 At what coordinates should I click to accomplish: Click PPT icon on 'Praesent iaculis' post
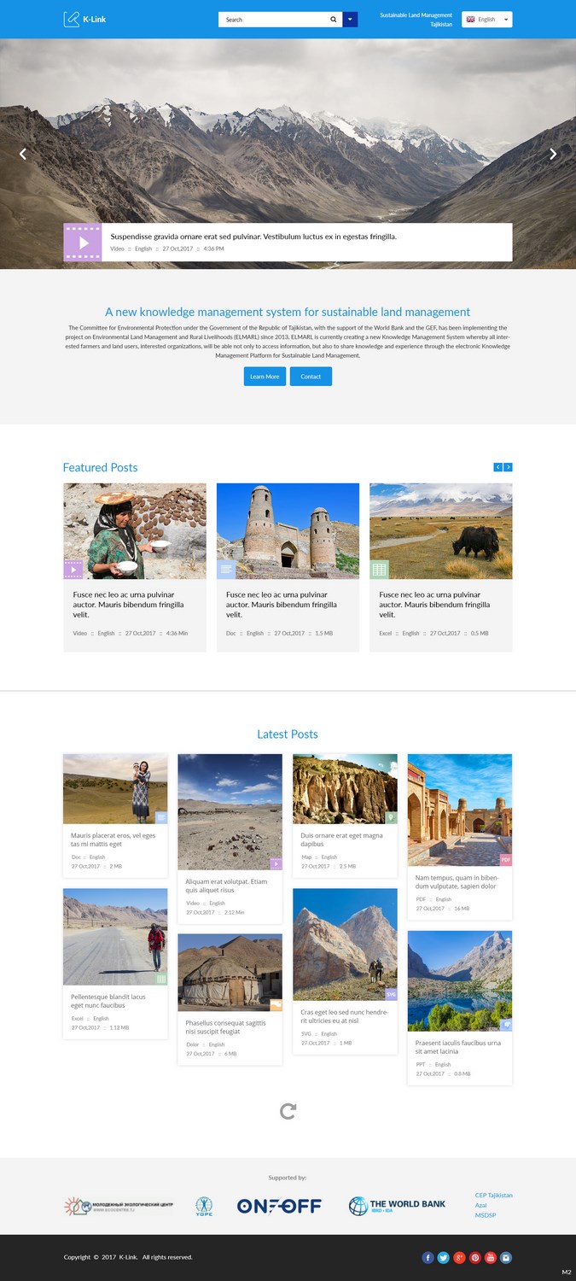pyautogui.click(x=506, y=1025)
